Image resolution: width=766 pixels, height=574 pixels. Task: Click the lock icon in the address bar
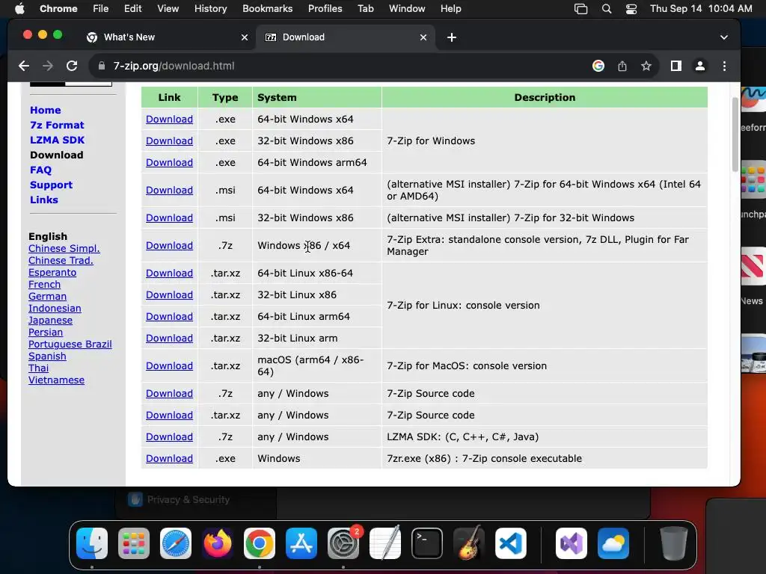pyautogui.click(x=102, y=66)
